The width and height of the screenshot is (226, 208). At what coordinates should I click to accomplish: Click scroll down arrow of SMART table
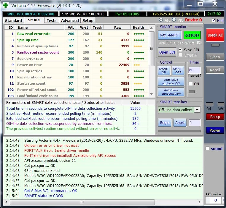(x=152, y=94)
